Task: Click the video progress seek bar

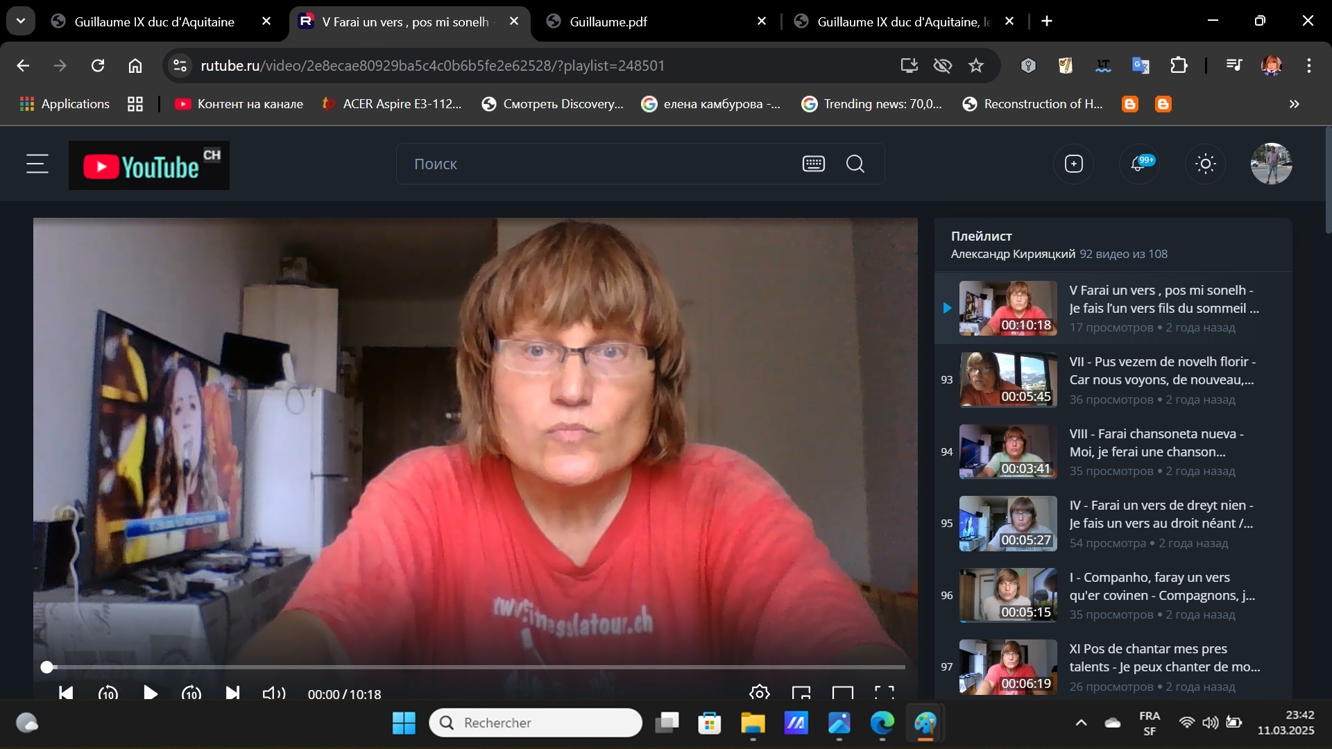Action: click(475, 667)
